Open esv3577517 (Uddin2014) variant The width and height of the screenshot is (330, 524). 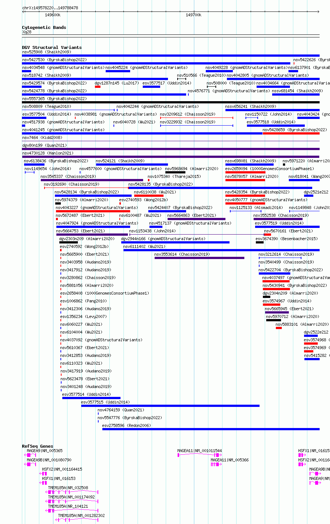click(167, 83)
